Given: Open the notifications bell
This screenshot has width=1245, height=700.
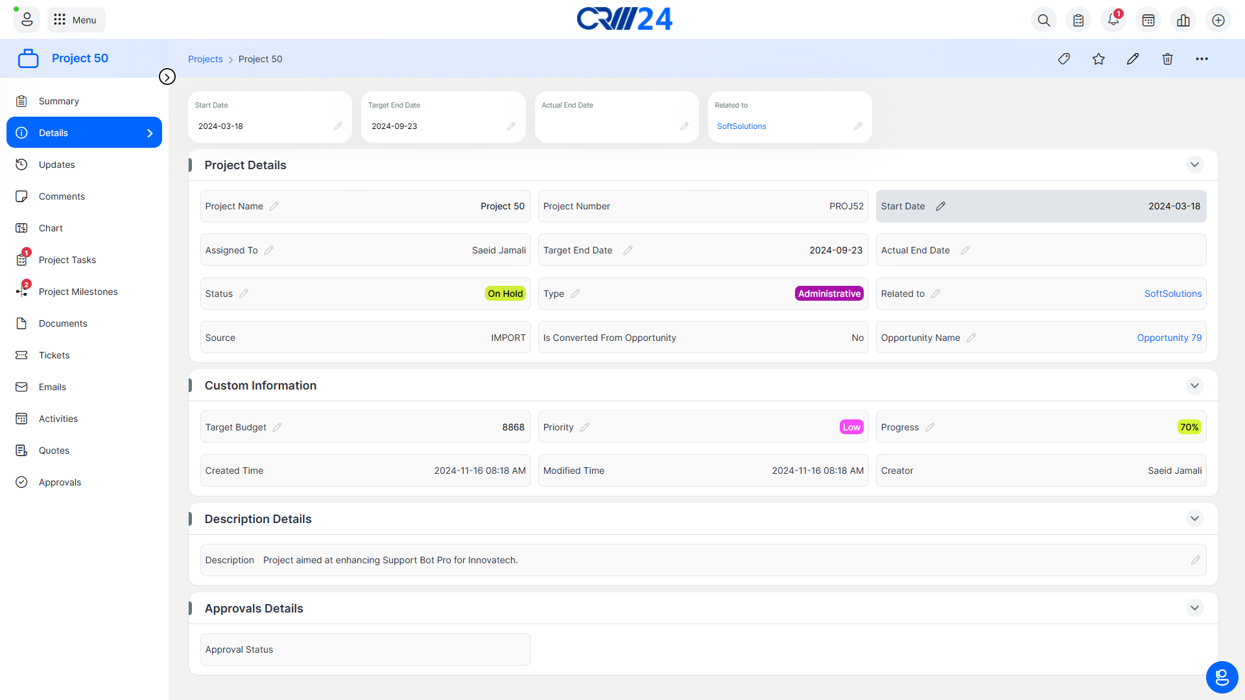Looking at the screenshot, I should point(1113,20).
